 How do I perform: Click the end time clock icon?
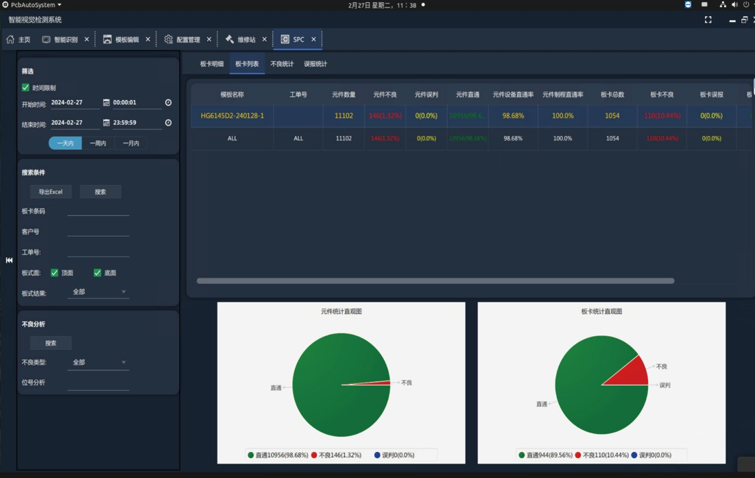[x=168, y=123]
